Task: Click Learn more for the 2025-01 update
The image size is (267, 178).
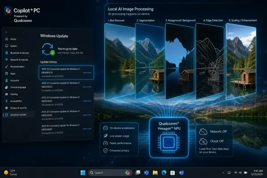Action: tap(87, 129)
